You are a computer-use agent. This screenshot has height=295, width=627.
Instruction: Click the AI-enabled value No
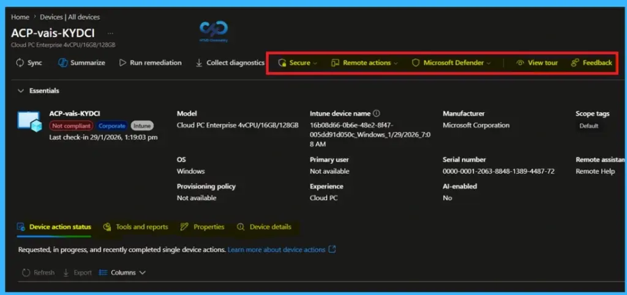[x=447, y=198]
